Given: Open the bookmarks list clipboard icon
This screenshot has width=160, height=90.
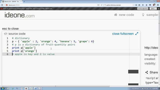Looking at the screenshot, I should 139,5.
